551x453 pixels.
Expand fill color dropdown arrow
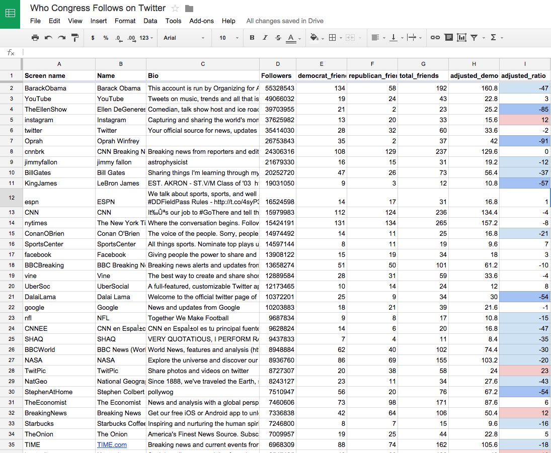point(323,39)
